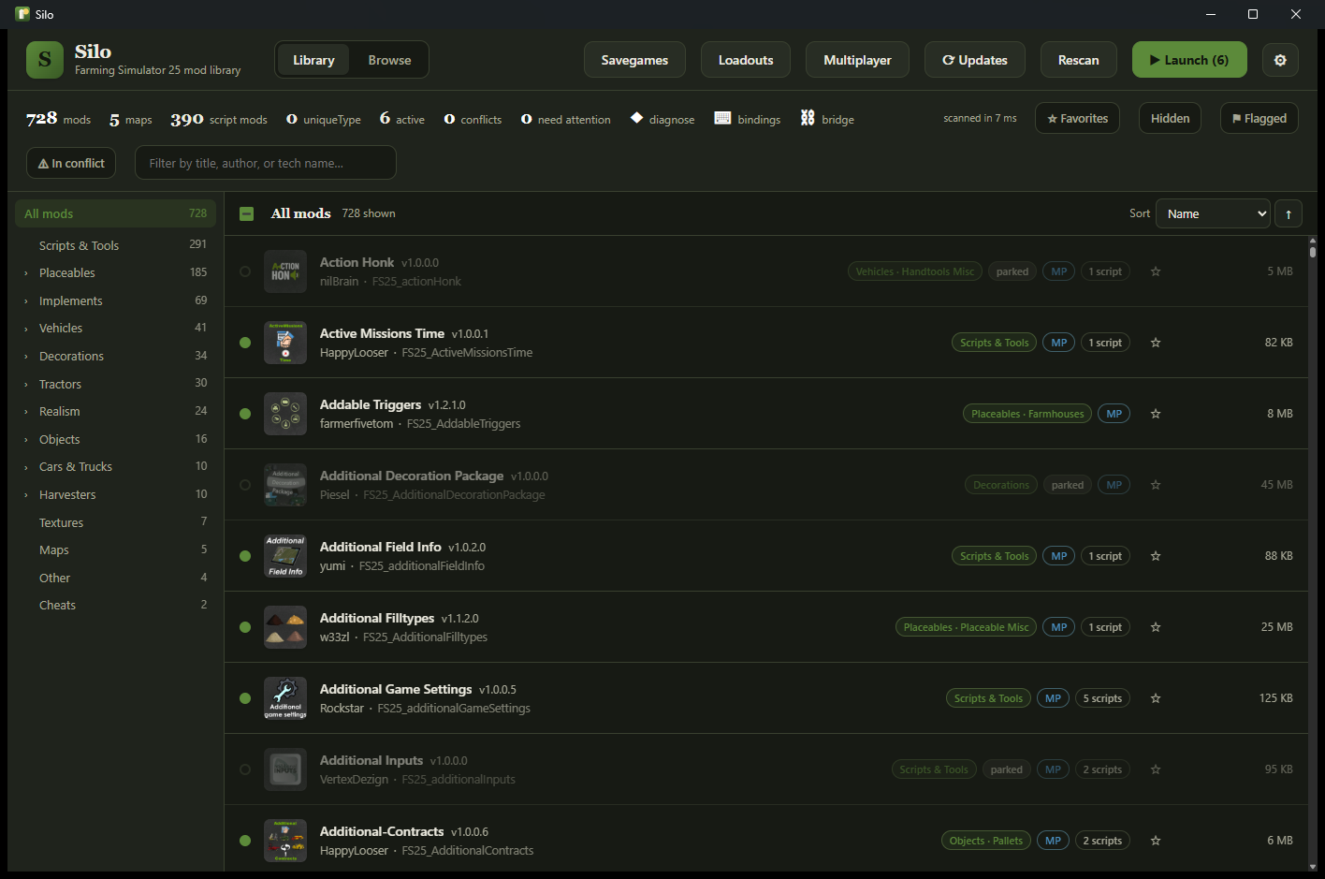Image resolution: width=1325 pixels, height=879 pixels.
Task: Open the bindings keyboard tool
Action: (747, 119)
